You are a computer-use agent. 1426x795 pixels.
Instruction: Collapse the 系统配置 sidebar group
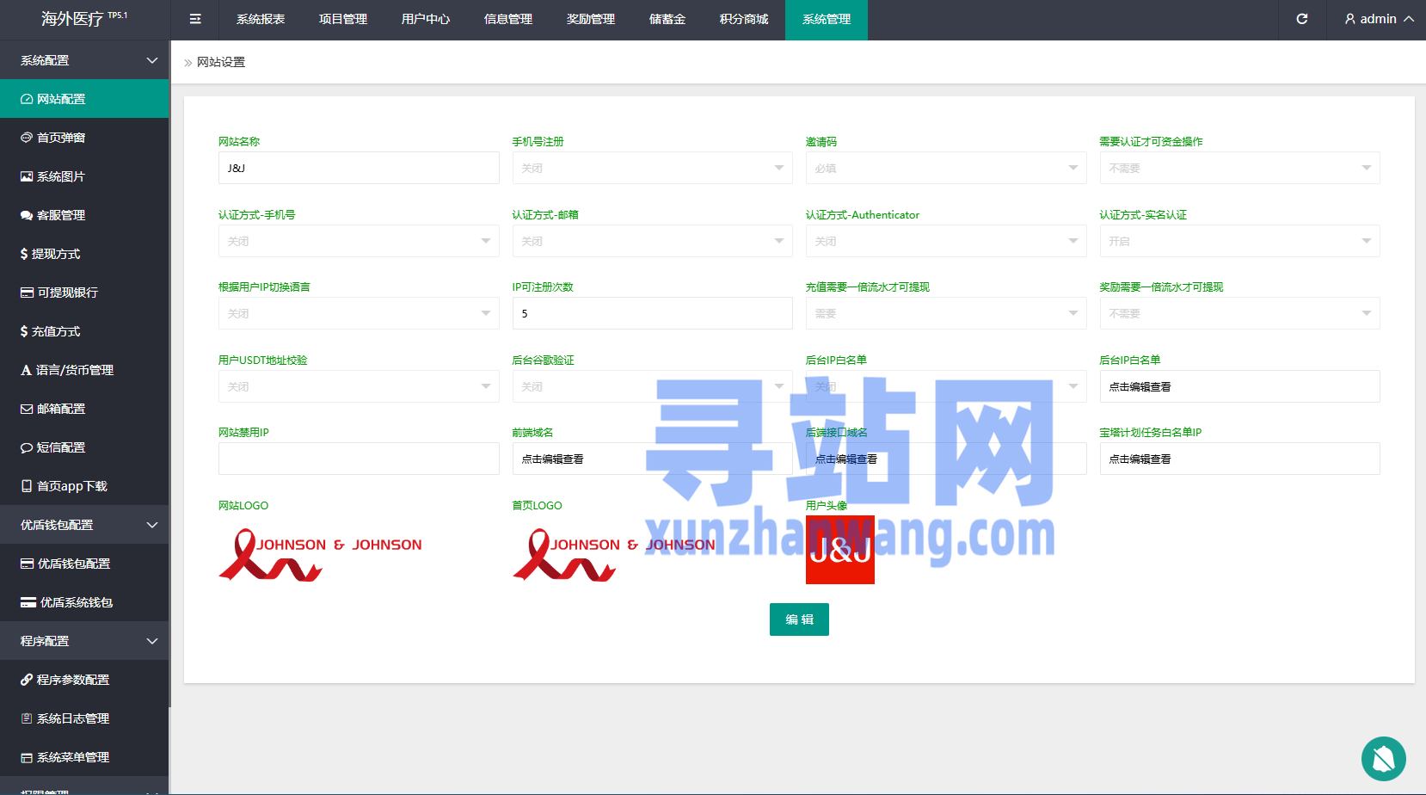pos(84,60)
